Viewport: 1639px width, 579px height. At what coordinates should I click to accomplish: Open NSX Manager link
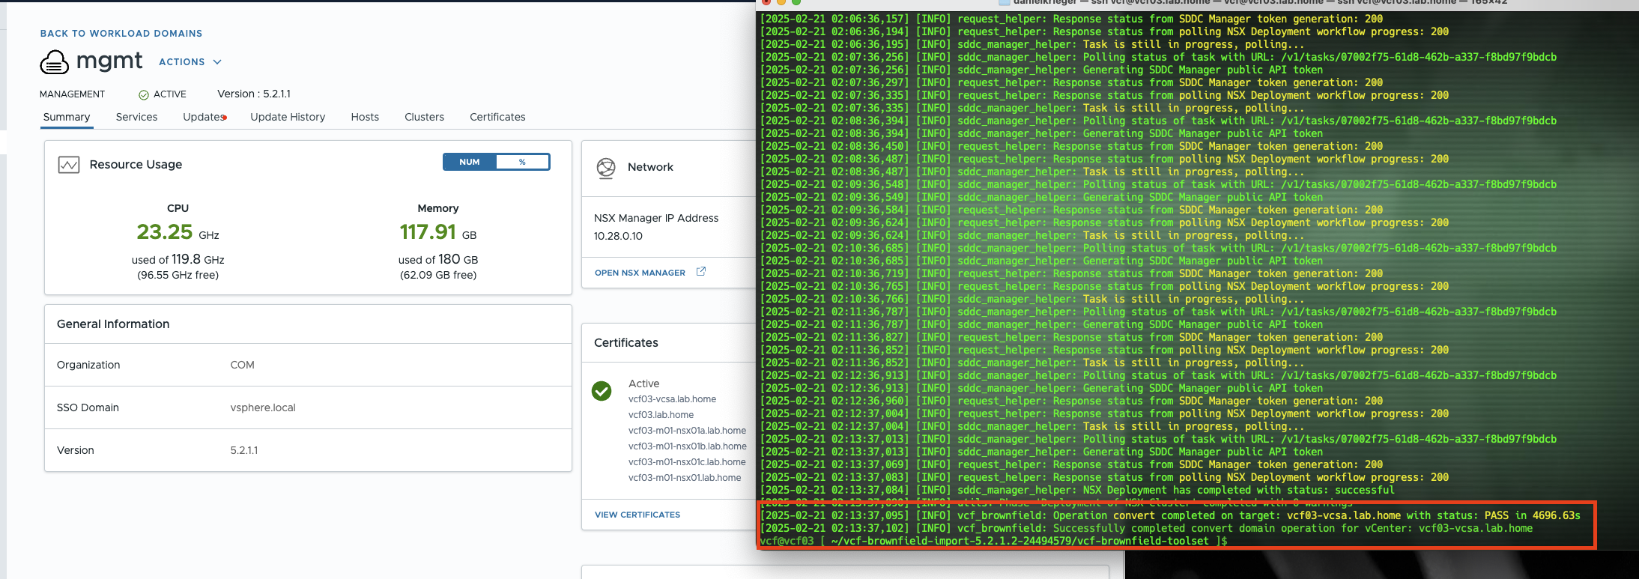[x=640, y=273]
